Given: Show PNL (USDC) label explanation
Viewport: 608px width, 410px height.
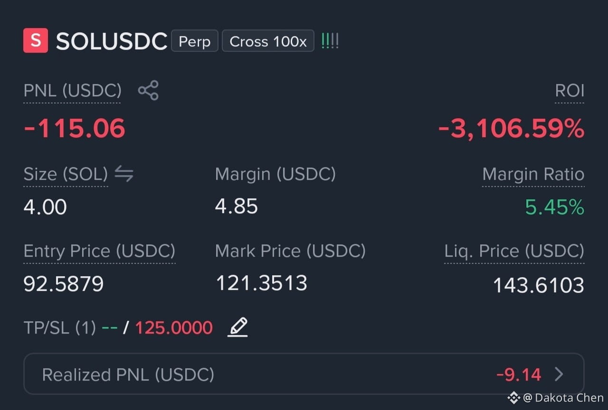Looking at the screenshot, I should pyautogui.click(x=72, y=91).
